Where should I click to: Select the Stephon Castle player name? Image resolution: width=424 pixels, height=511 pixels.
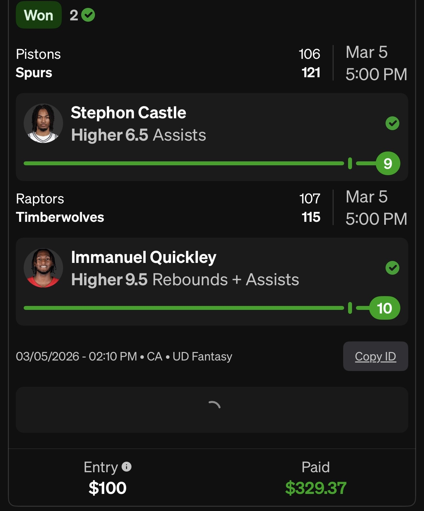coord(129,113)
